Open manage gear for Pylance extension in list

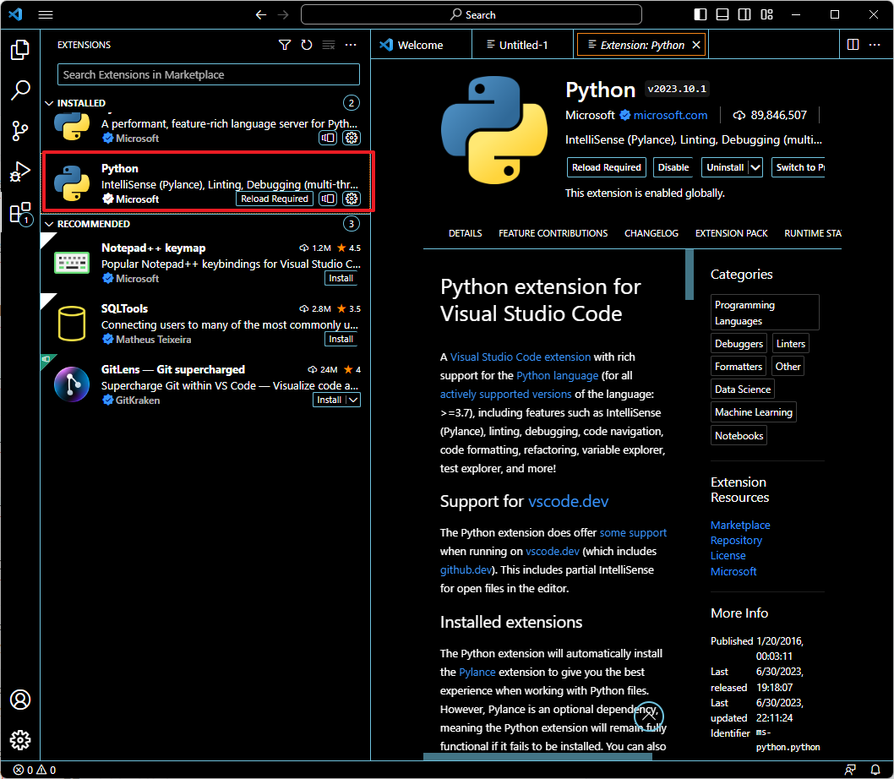(352, 138)
